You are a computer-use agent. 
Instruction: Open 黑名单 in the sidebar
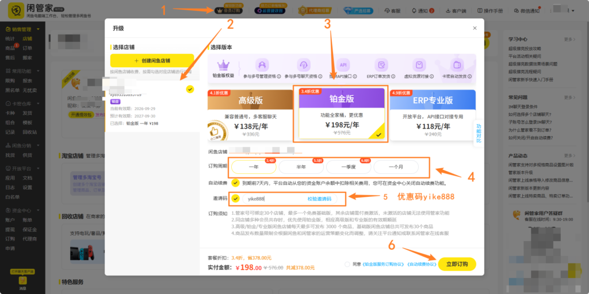click(x=12, y=90)
